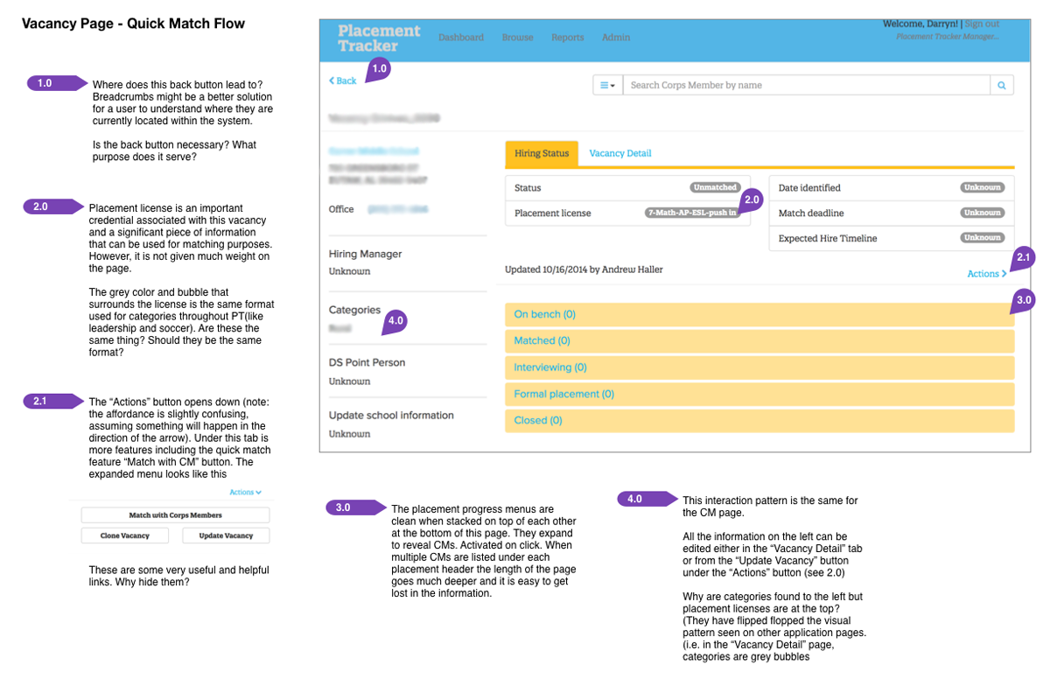Expand the Interviewing (0) section
1050x679 pixels.
click(x=759, y=367)
